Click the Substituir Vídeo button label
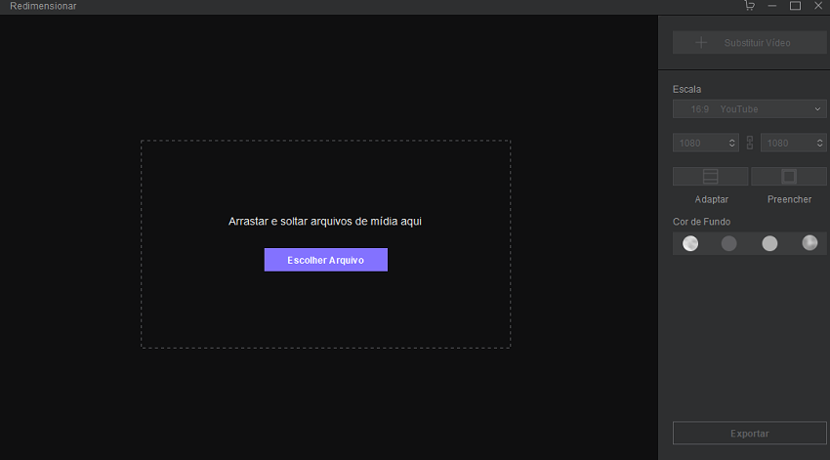The height and width of the screenshot is (460, 830). click(757, 43)
